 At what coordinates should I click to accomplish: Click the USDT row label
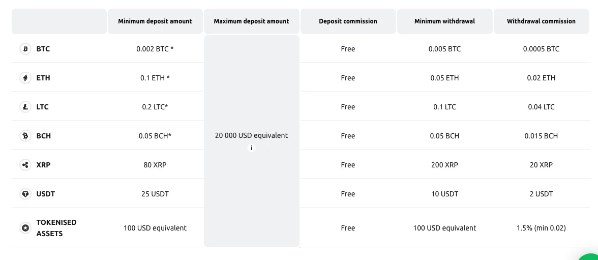click(46, 194)
